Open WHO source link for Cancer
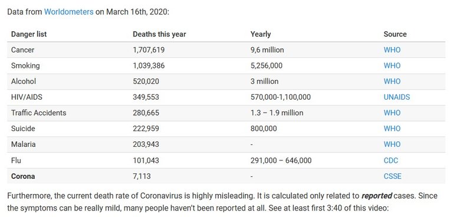Image resolution: width=453 pixels, height=217 pixels. 392,50
